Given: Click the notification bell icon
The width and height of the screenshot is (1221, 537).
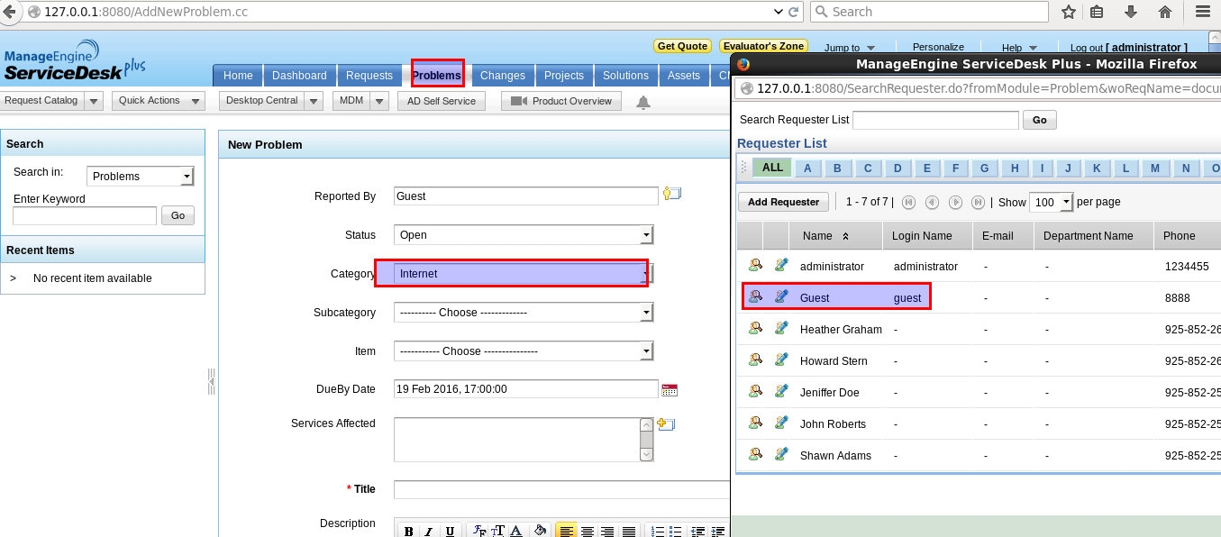Looking at the screenshot, I should (x=643, y=102).
